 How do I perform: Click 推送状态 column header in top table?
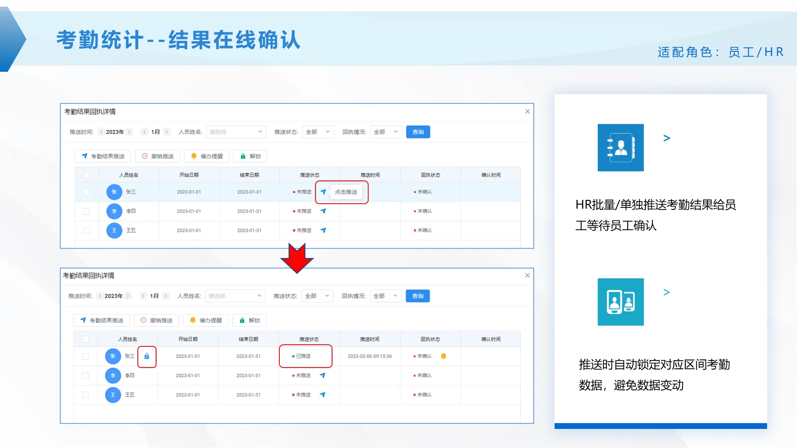[x=310, y=175]
